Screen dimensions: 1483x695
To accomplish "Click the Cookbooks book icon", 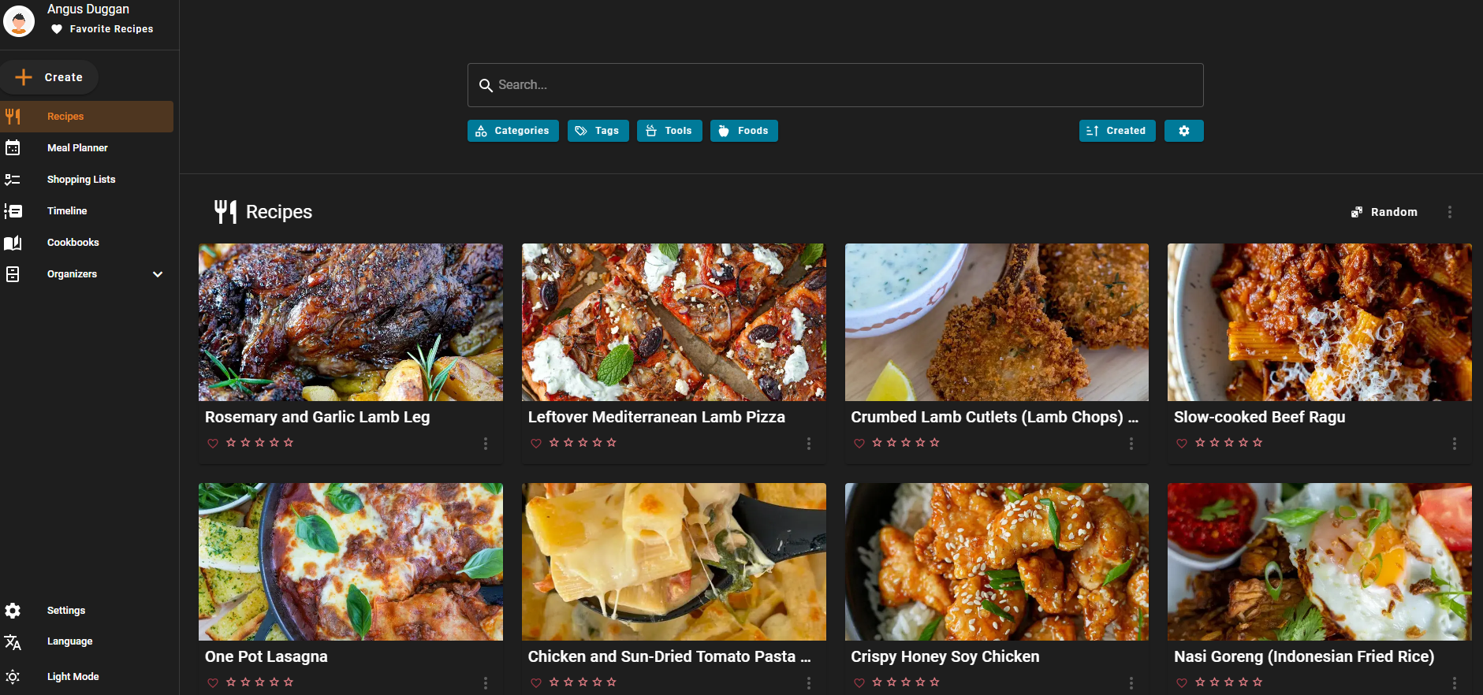I will (x=13, y=243).
